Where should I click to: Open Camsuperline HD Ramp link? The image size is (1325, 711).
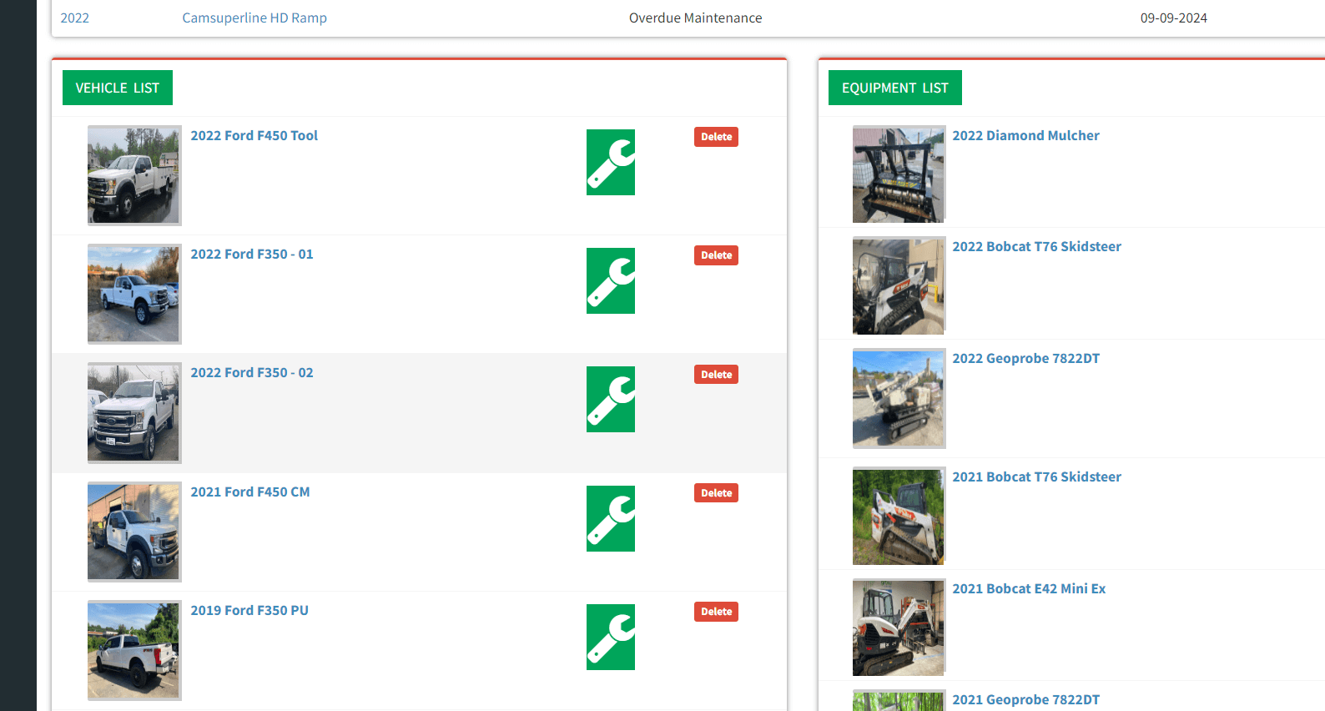click(x=254, y=18)
